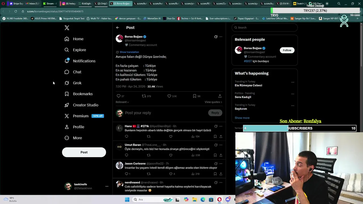Screen dimensions: 363x204
Task: Click Grok icon on Umut Baran's reply
Action: click(x=216, y=145)
